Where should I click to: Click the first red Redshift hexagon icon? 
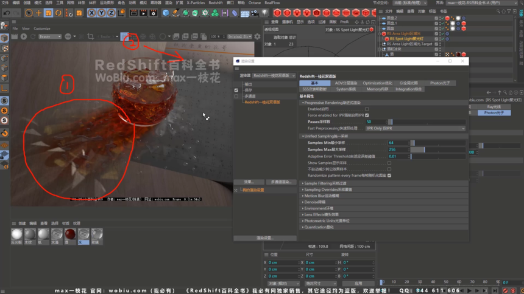(277, 13)
